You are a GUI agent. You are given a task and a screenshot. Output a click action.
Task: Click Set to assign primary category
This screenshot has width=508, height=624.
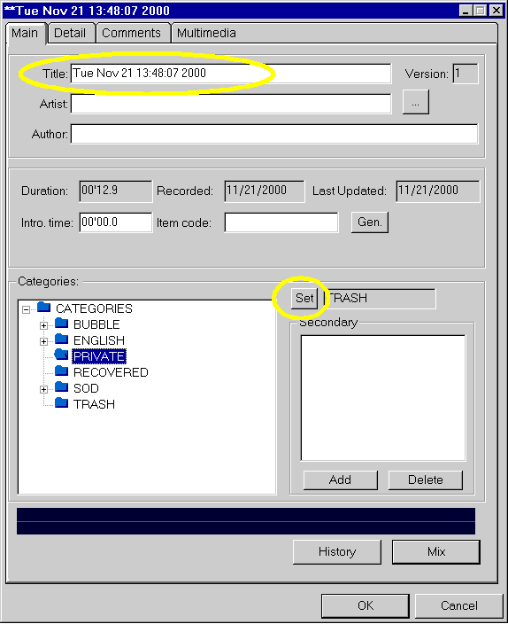(304, 298)
